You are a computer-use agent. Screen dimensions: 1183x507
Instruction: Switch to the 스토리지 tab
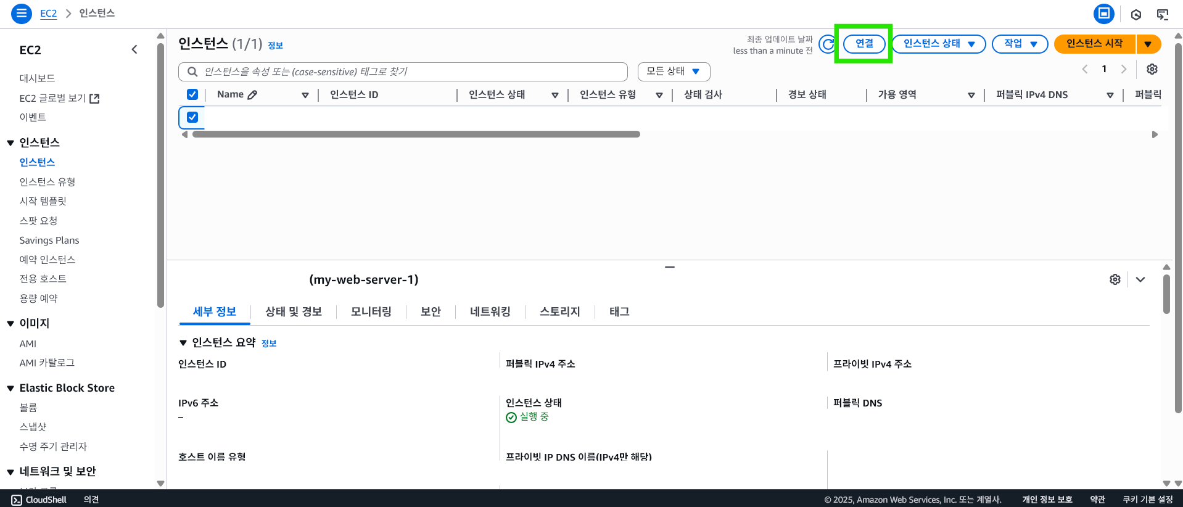(560, 312)
